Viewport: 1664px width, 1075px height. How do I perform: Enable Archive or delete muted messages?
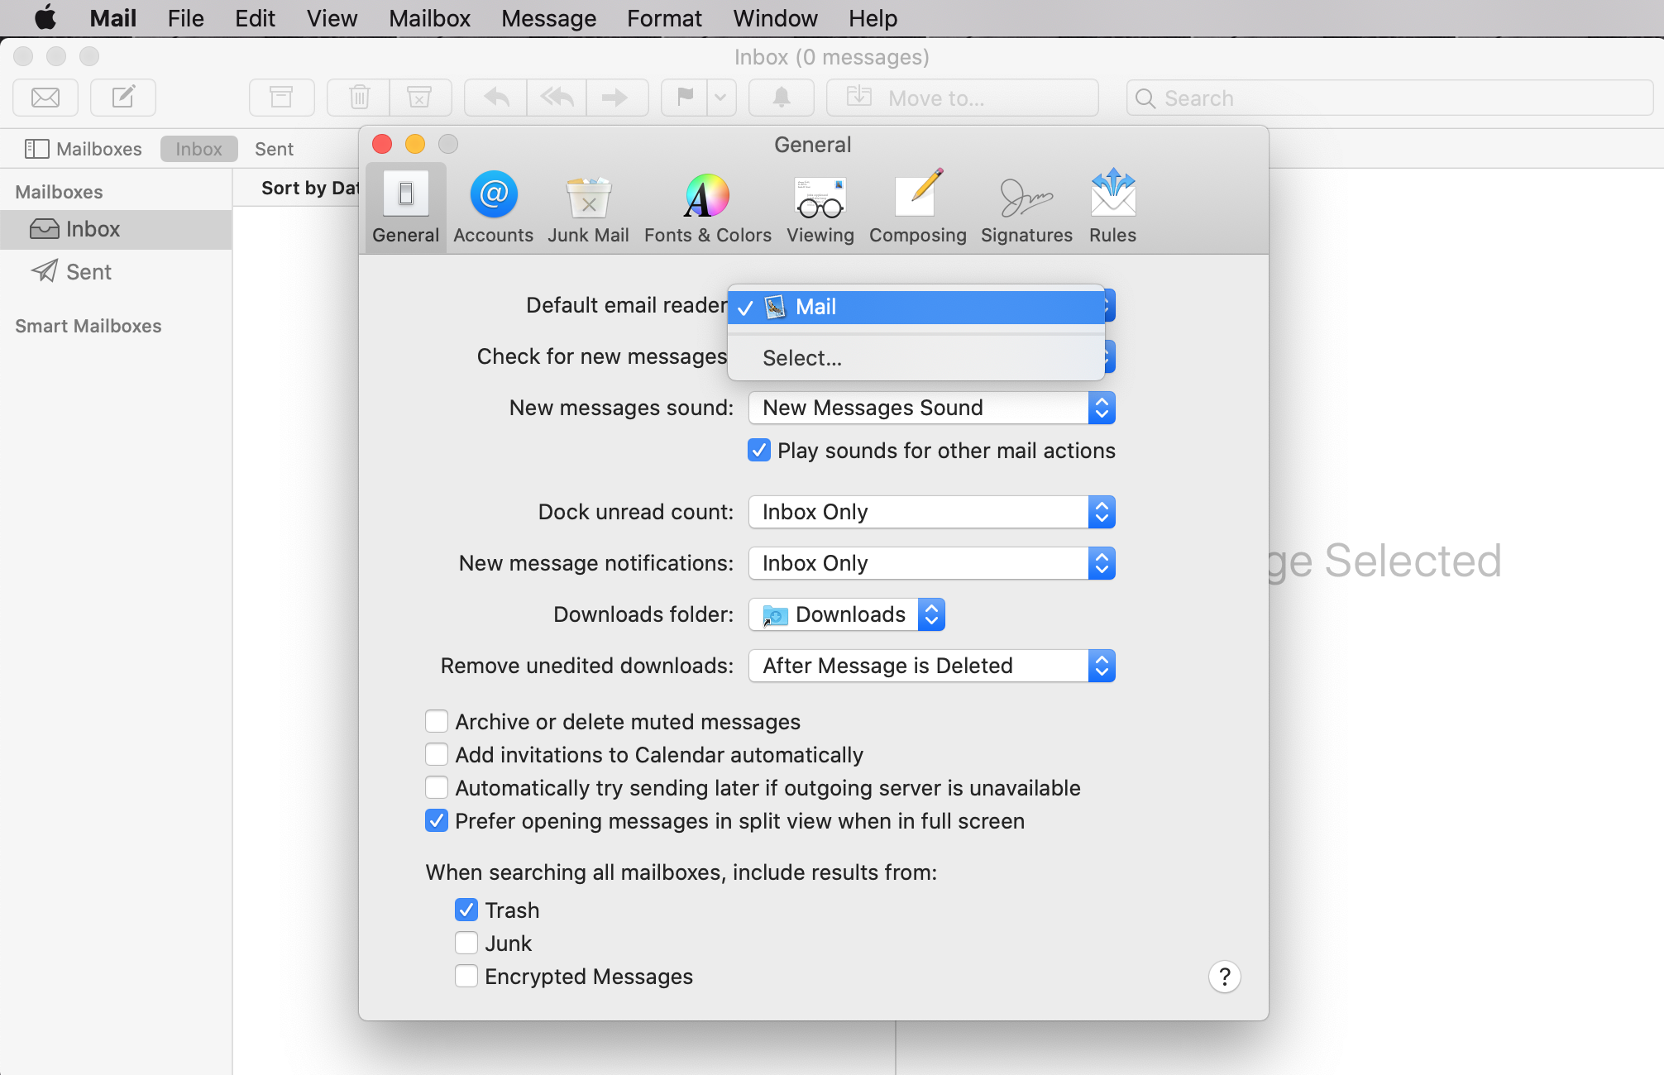[x=437, y=722]
